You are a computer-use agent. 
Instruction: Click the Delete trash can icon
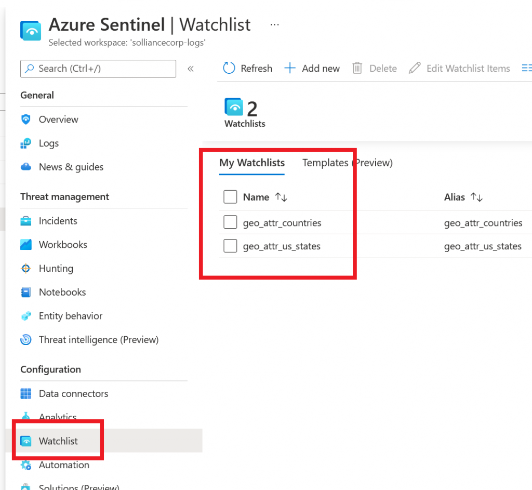[x=357, y=68]
